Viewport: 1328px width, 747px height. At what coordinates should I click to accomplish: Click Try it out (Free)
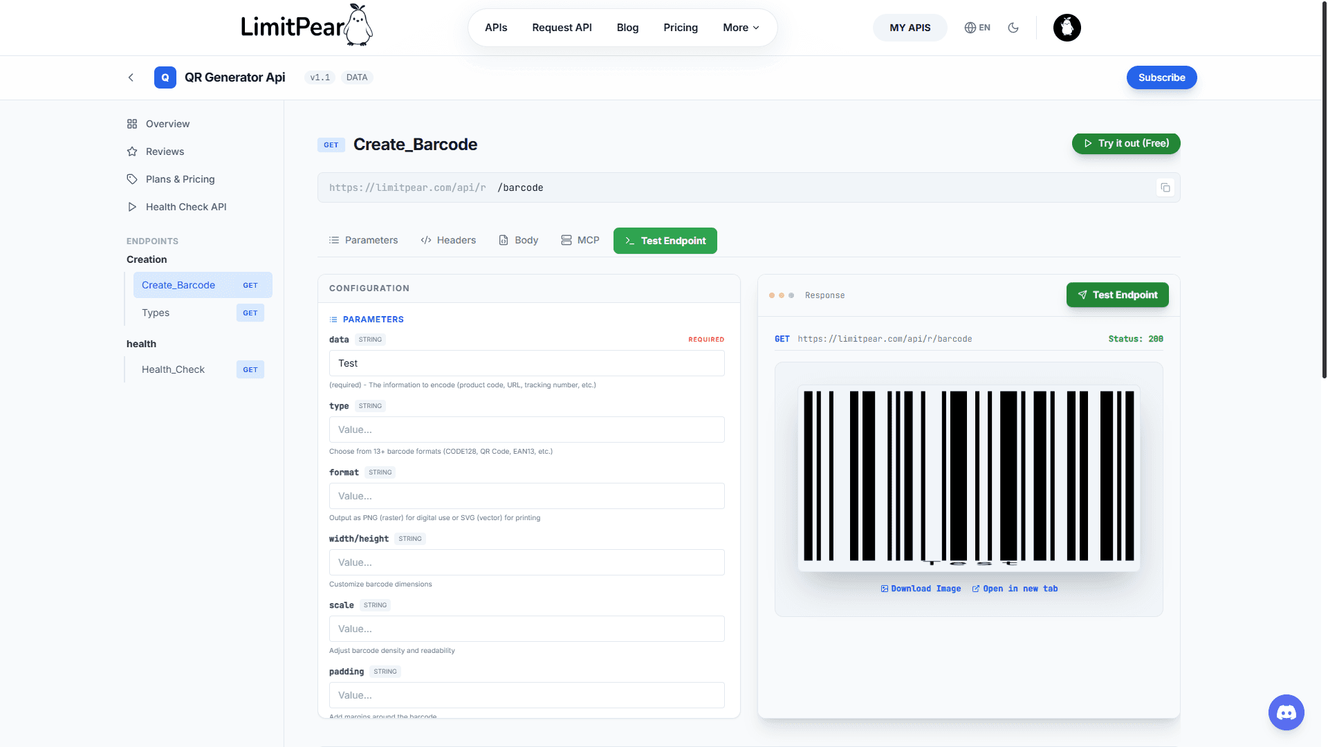point(1125,143)
